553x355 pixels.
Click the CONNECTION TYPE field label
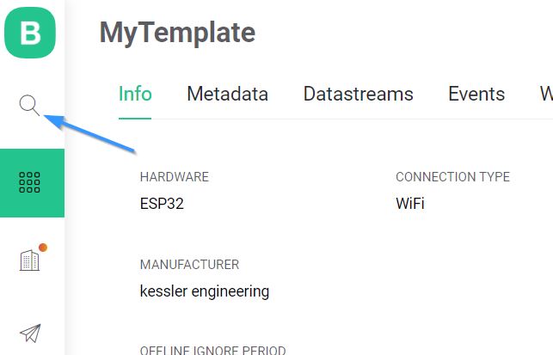coord(453,177)
